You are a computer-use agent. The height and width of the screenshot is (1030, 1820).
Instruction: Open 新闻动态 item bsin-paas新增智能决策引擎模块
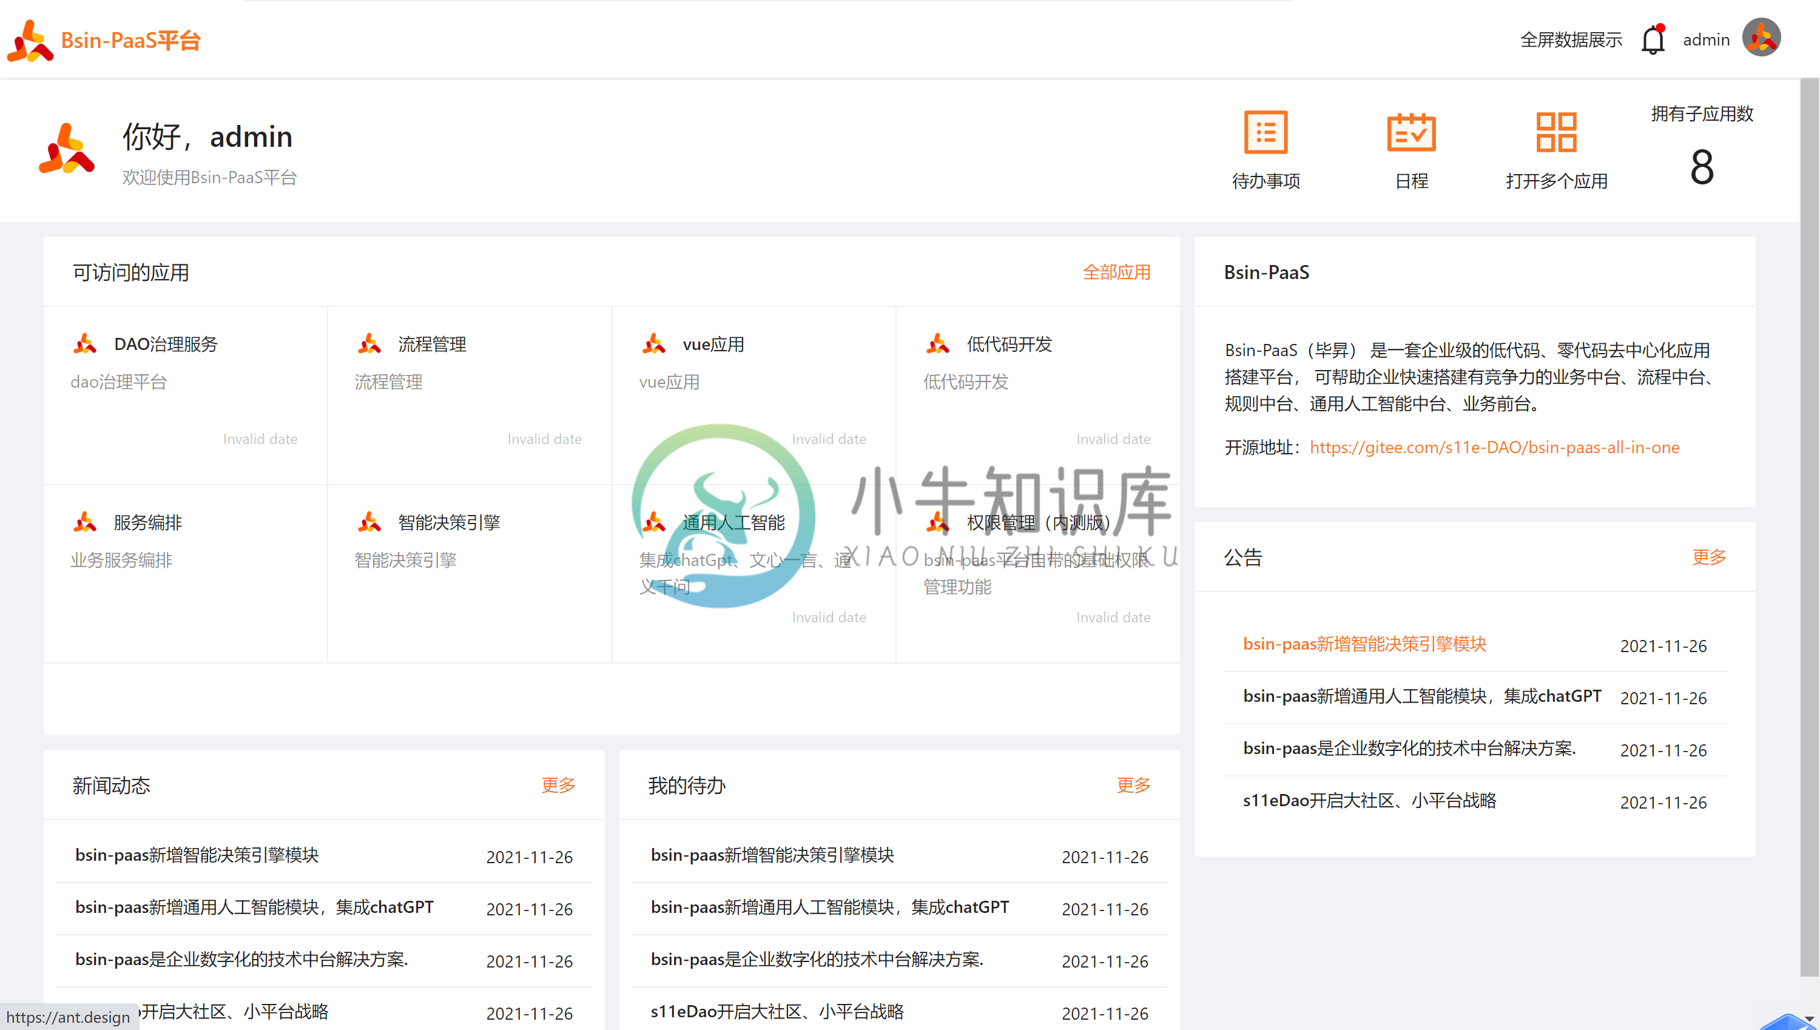click(197, 855)
